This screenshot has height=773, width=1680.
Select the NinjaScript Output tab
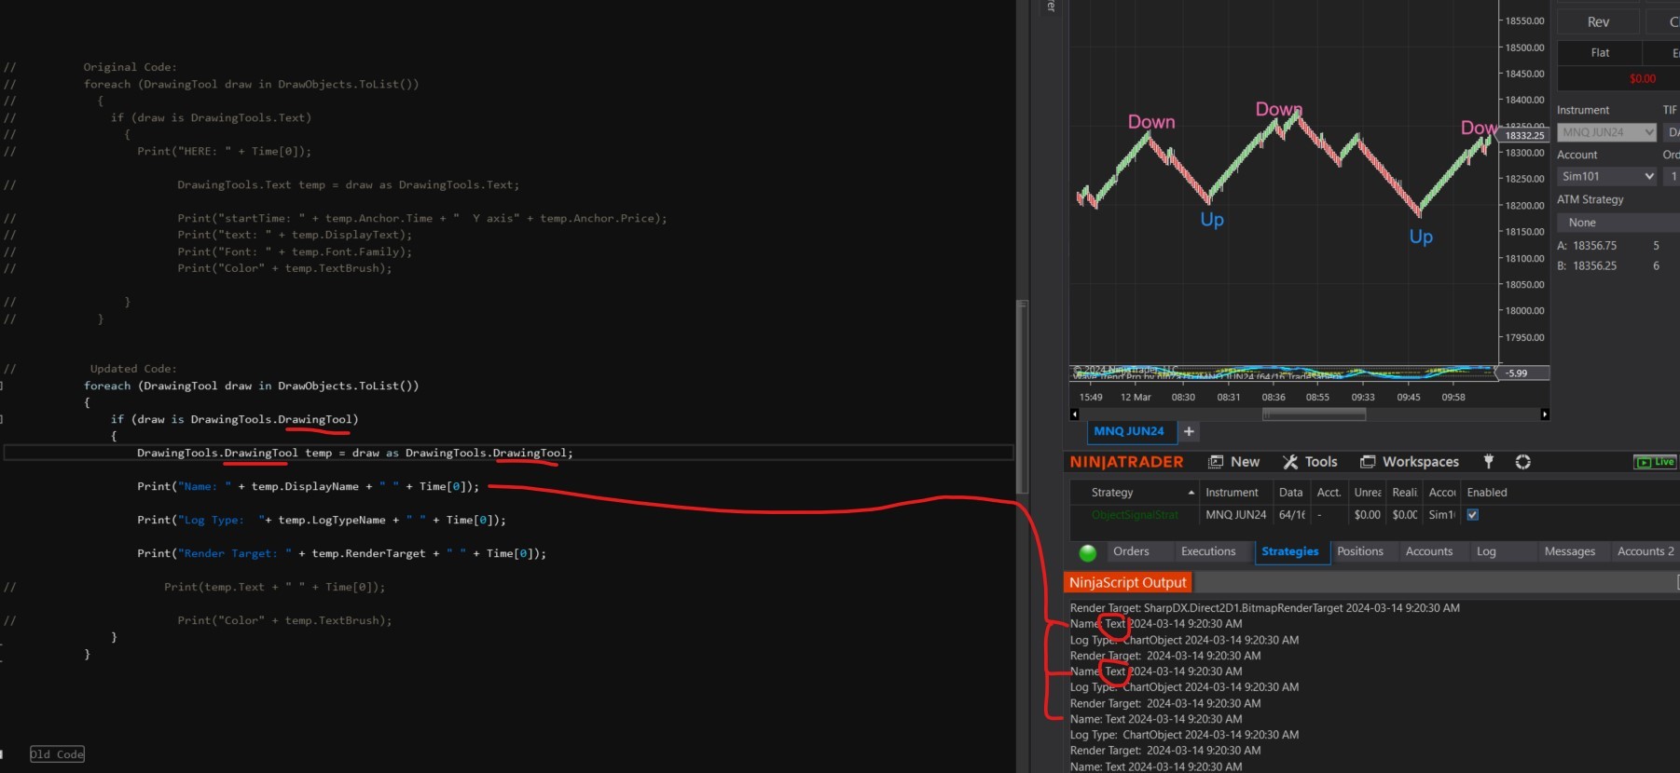tap(1128, 583)
